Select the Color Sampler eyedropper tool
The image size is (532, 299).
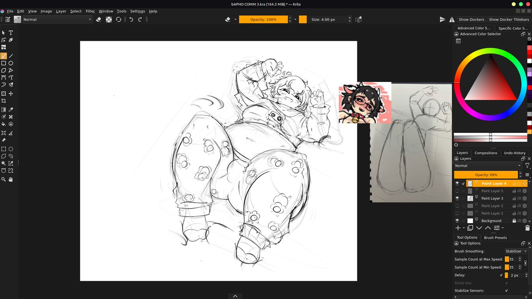click(11, 109)
